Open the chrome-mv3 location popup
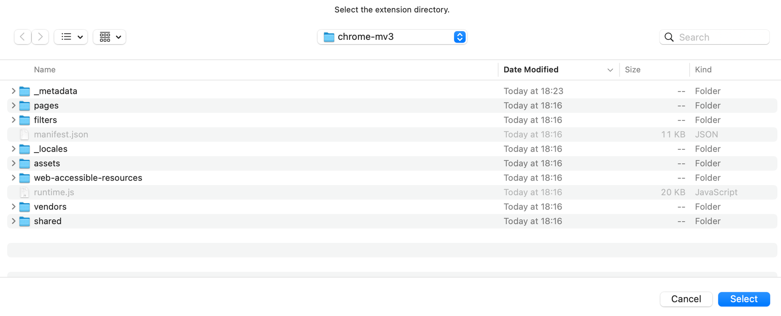This screenshot has height=316, width=781. point(392,37)
